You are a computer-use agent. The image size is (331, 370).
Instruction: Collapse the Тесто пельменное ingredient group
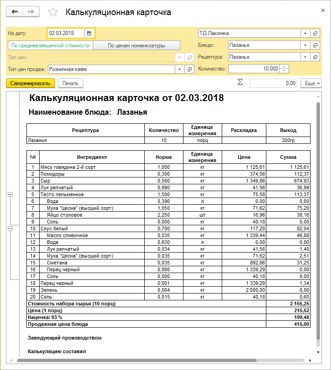tap(10, 194)
